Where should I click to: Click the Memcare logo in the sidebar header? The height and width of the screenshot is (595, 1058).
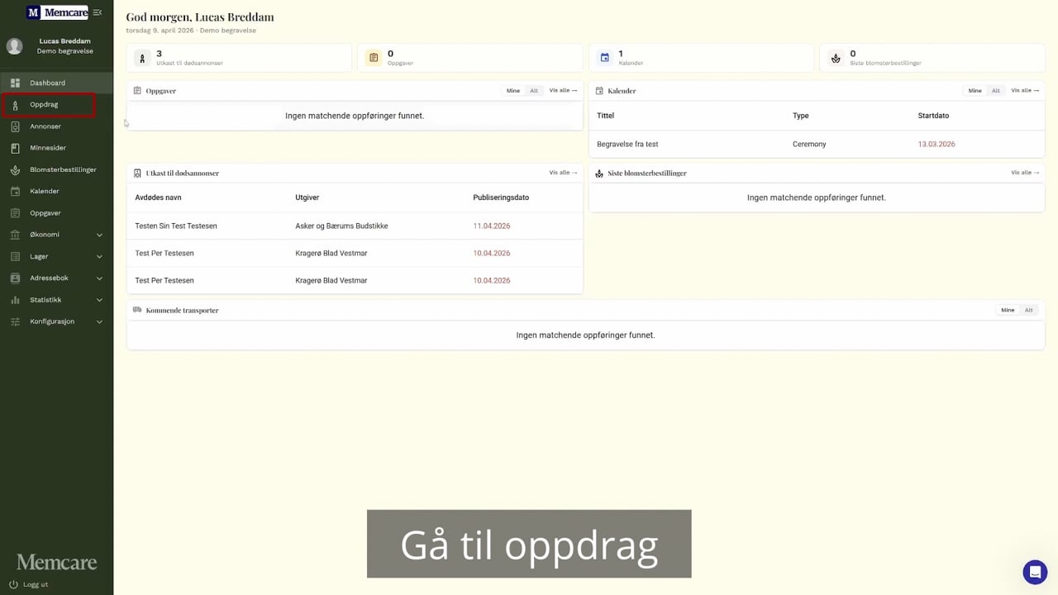[x=57, y=12]
